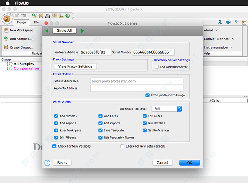Screen dimensions: 248x183
Task: Click View Proxy Settings button
Action: tap(75, 66)
